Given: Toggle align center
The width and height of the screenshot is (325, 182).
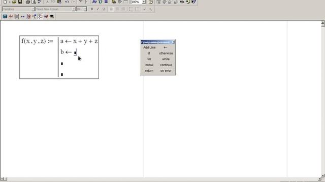Looking at the screenshot, I should pyautogui.click(x=117, y=9).
